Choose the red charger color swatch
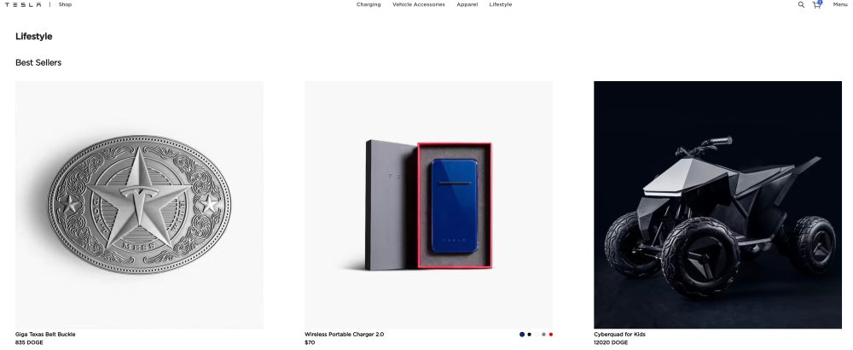Screen dimensions: 853x350 point(550,335)
